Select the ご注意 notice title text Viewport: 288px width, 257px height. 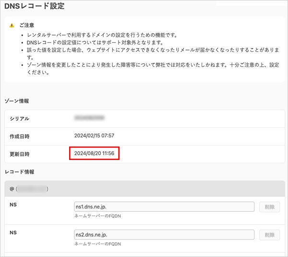[26, 25]
